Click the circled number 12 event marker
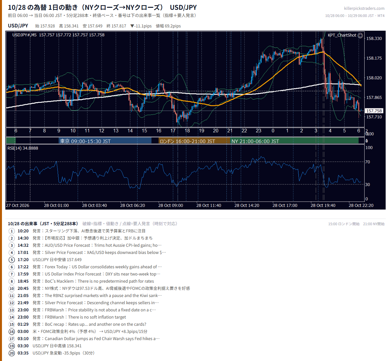This screenshot has width=391, height=361. click(12, 303)
